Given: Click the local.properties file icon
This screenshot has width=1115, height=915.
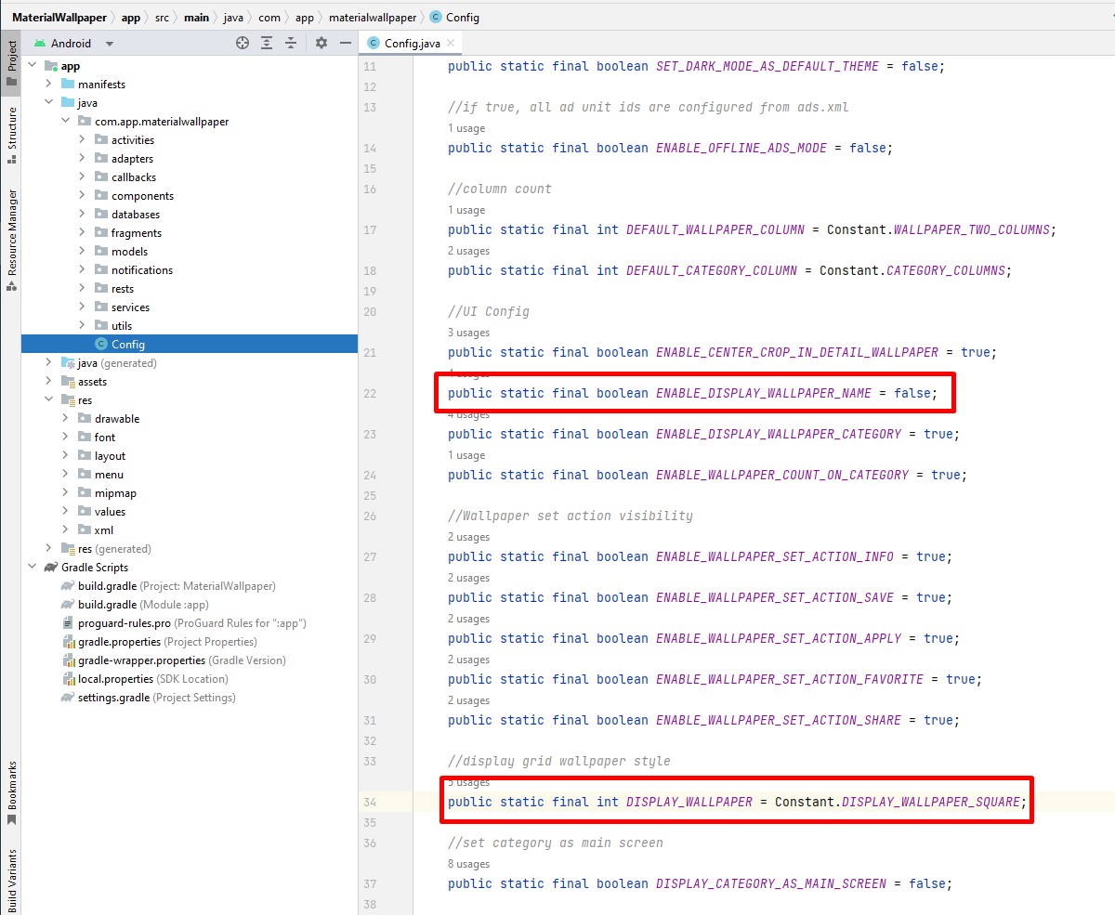Looking at the screenshot, I should pos(68,679).
